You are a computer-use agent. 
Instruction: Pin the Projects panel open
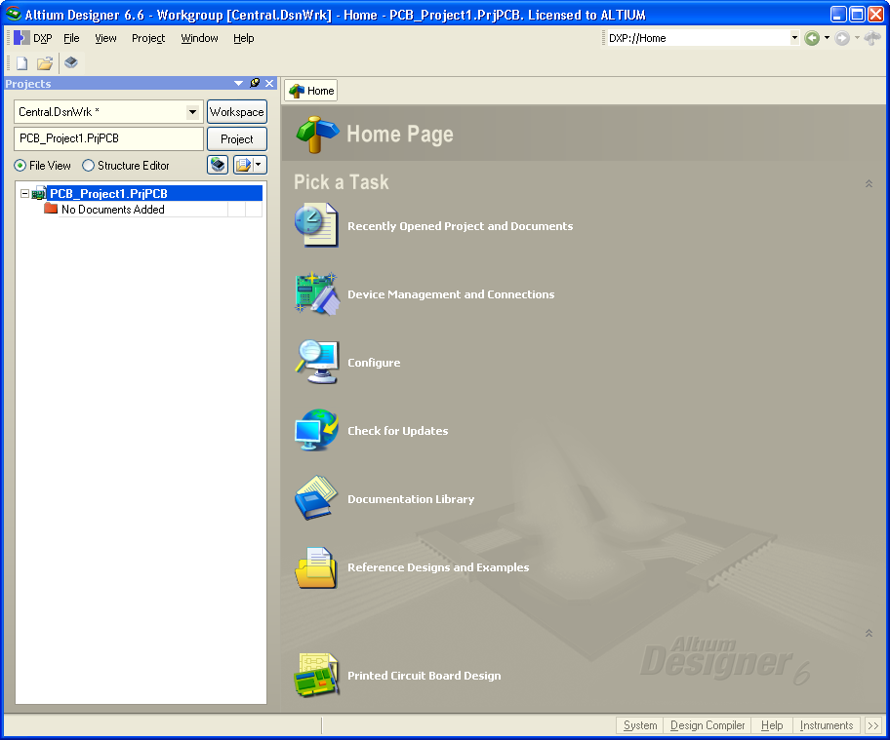pyautogui.click(x=253, y=84)
